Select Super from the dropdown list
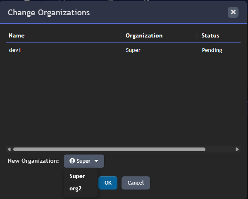The height and width of the screenshot is (199, 248). (77, 176)
